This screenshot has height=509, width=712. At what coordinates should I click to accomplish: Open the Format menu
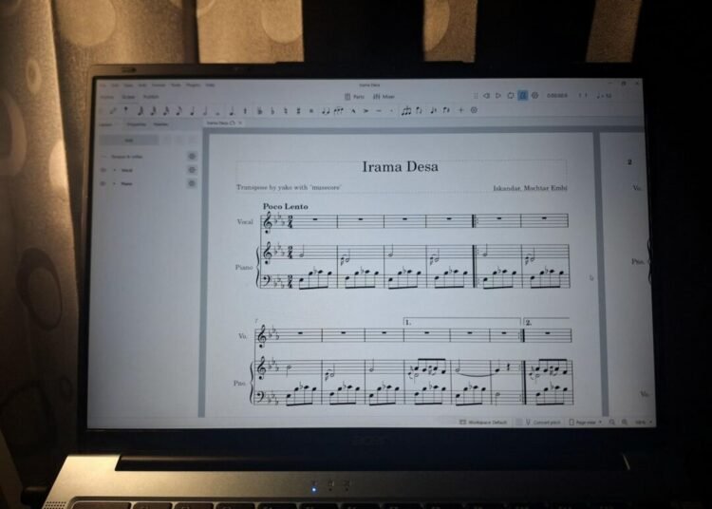tap(159, 85)
